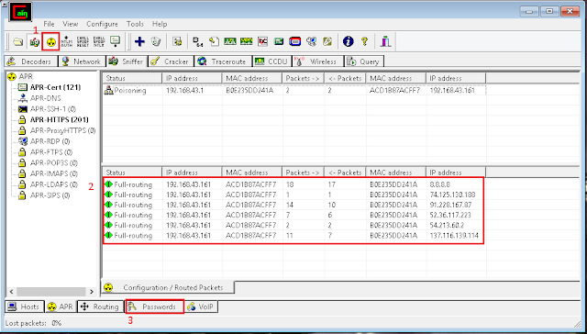Click the network computers toolbar icon
Viewport: 587px width, 334px height.
tap(311, 41)
